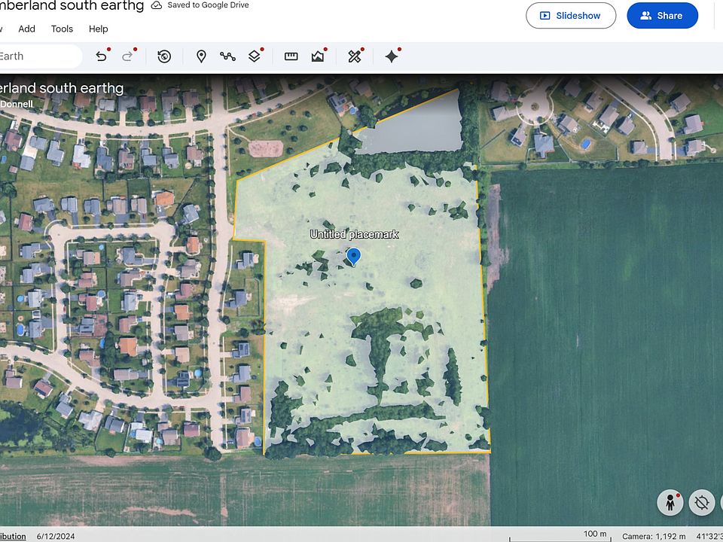Select the Draw path or polygon tool

(227, 56)
